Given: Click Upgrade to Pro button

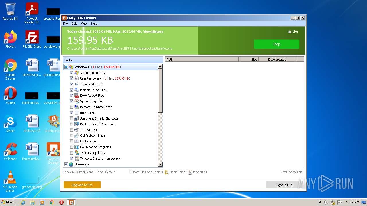Looking at the screenshot, I should pos(82,185).
